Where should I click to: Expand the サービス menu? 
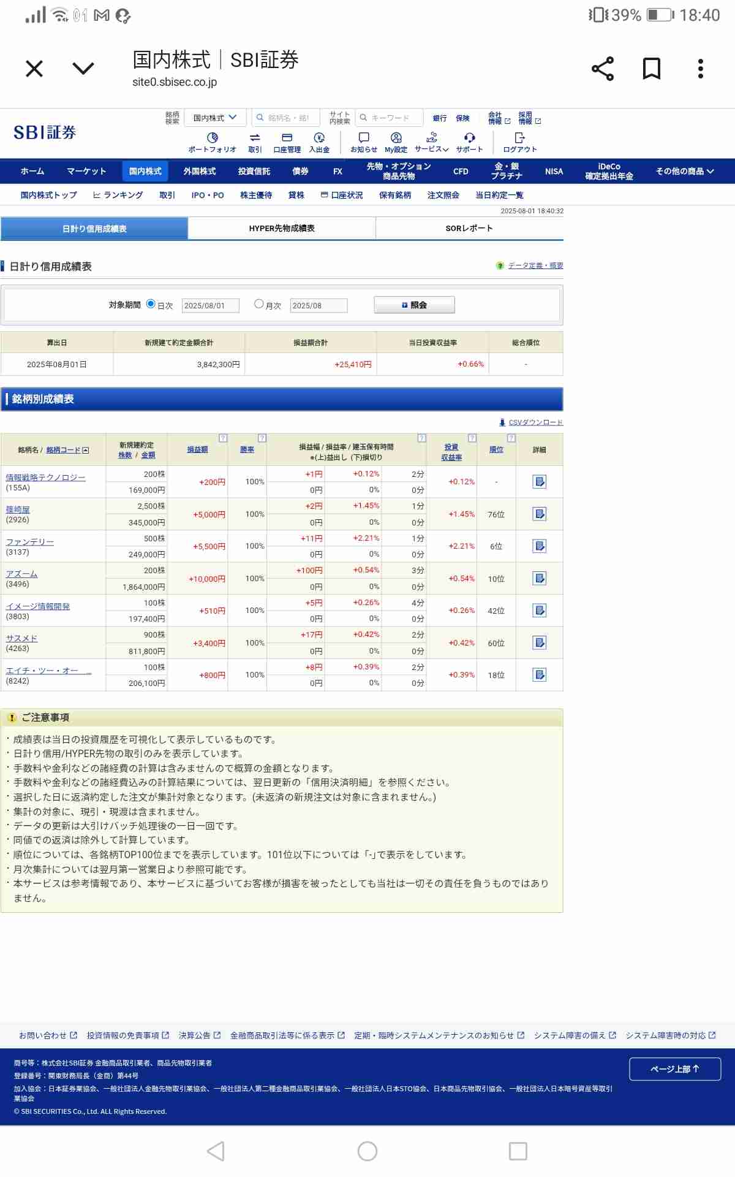432,143
